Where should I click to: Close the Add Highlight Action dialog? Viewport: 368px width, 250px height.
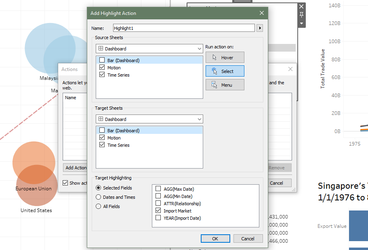[x=262, y=13]
